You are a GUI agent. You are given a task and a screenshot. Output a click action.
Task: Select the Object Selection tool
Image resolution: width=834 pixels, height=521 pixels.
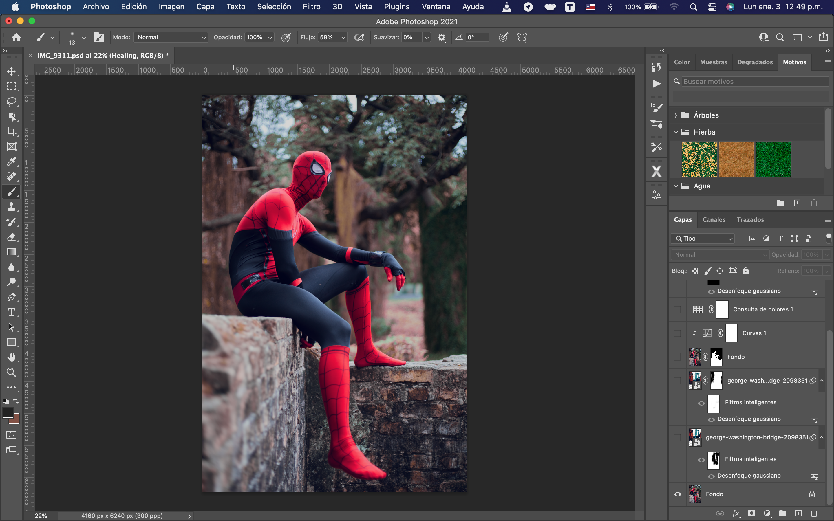[x=11, y=116]
